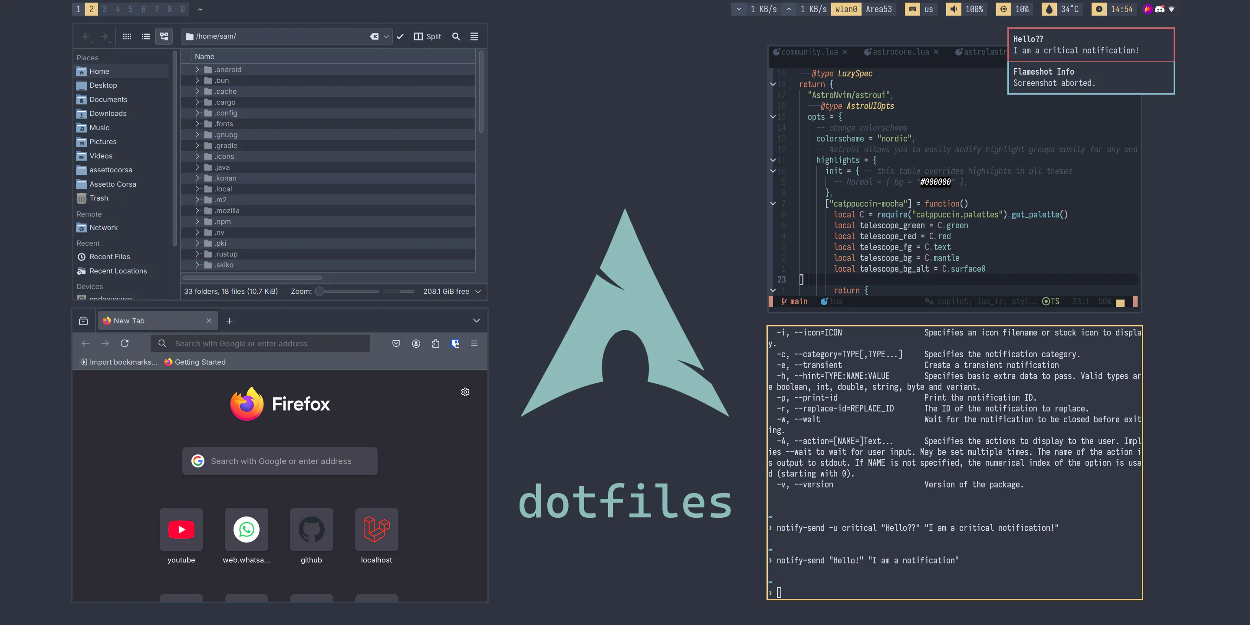Open Firefox list all tabs chevron

[476, 321]
